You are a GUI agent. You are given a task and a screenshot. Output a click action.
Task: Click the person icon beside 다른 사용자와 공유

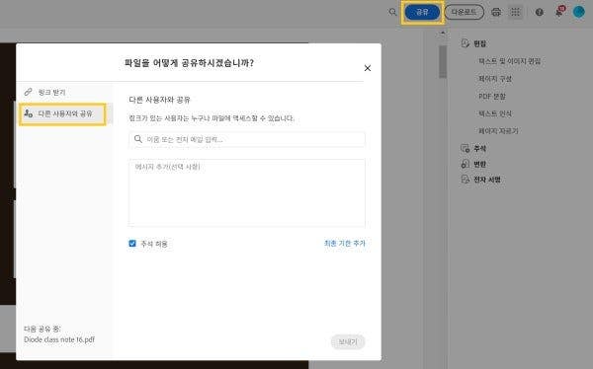[x=29, y=113]
